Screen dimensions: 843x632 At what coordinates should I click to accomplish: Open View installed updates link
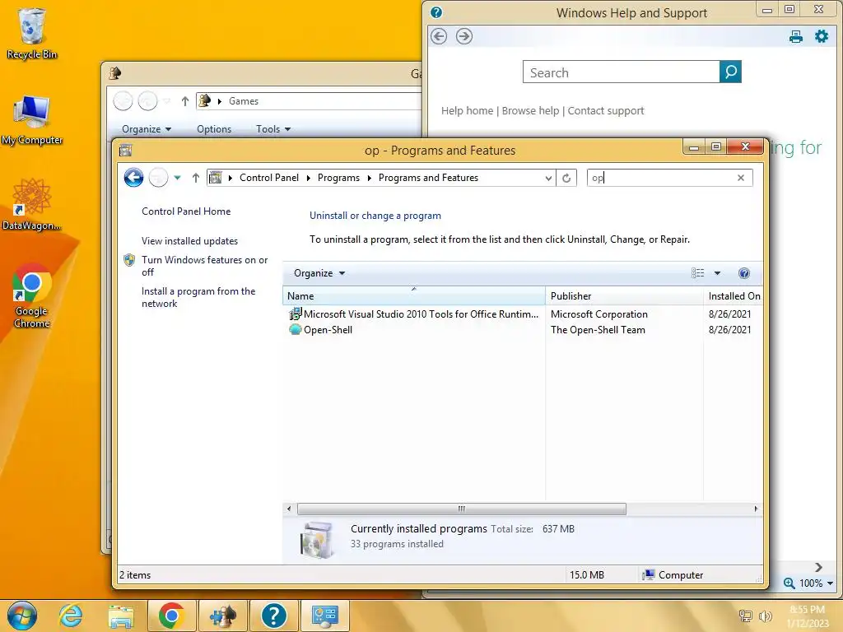[x=189, y=241]
